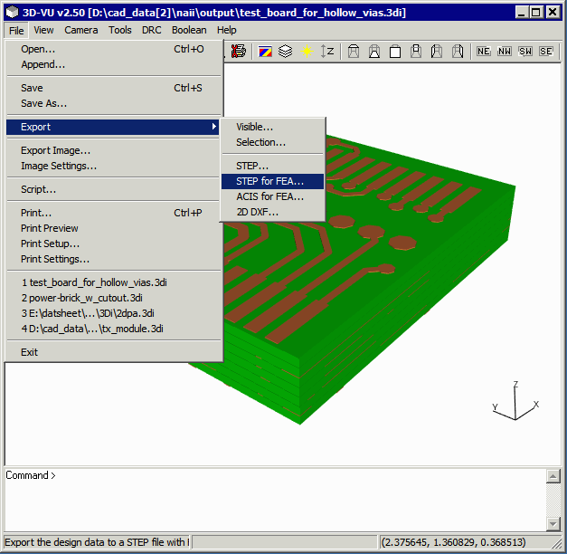Select Print Preview in File menu
Image resolution: width=567 pixels, height=554 pixels.
pyautogui.click(x=50, y=228)
